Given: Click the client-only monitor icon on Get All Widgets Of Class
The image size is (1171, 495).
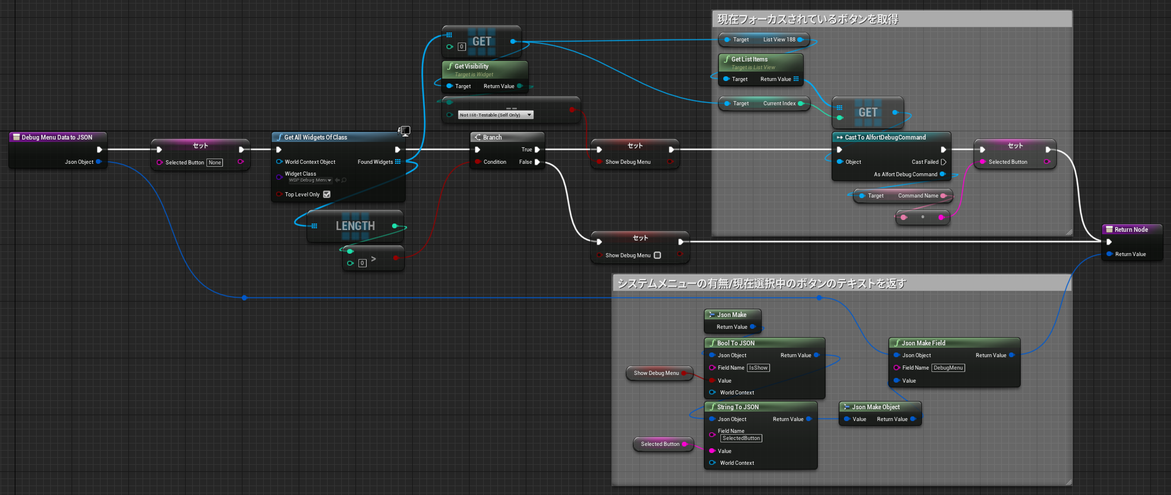Looking at the screenshot, I should (405, 131).
